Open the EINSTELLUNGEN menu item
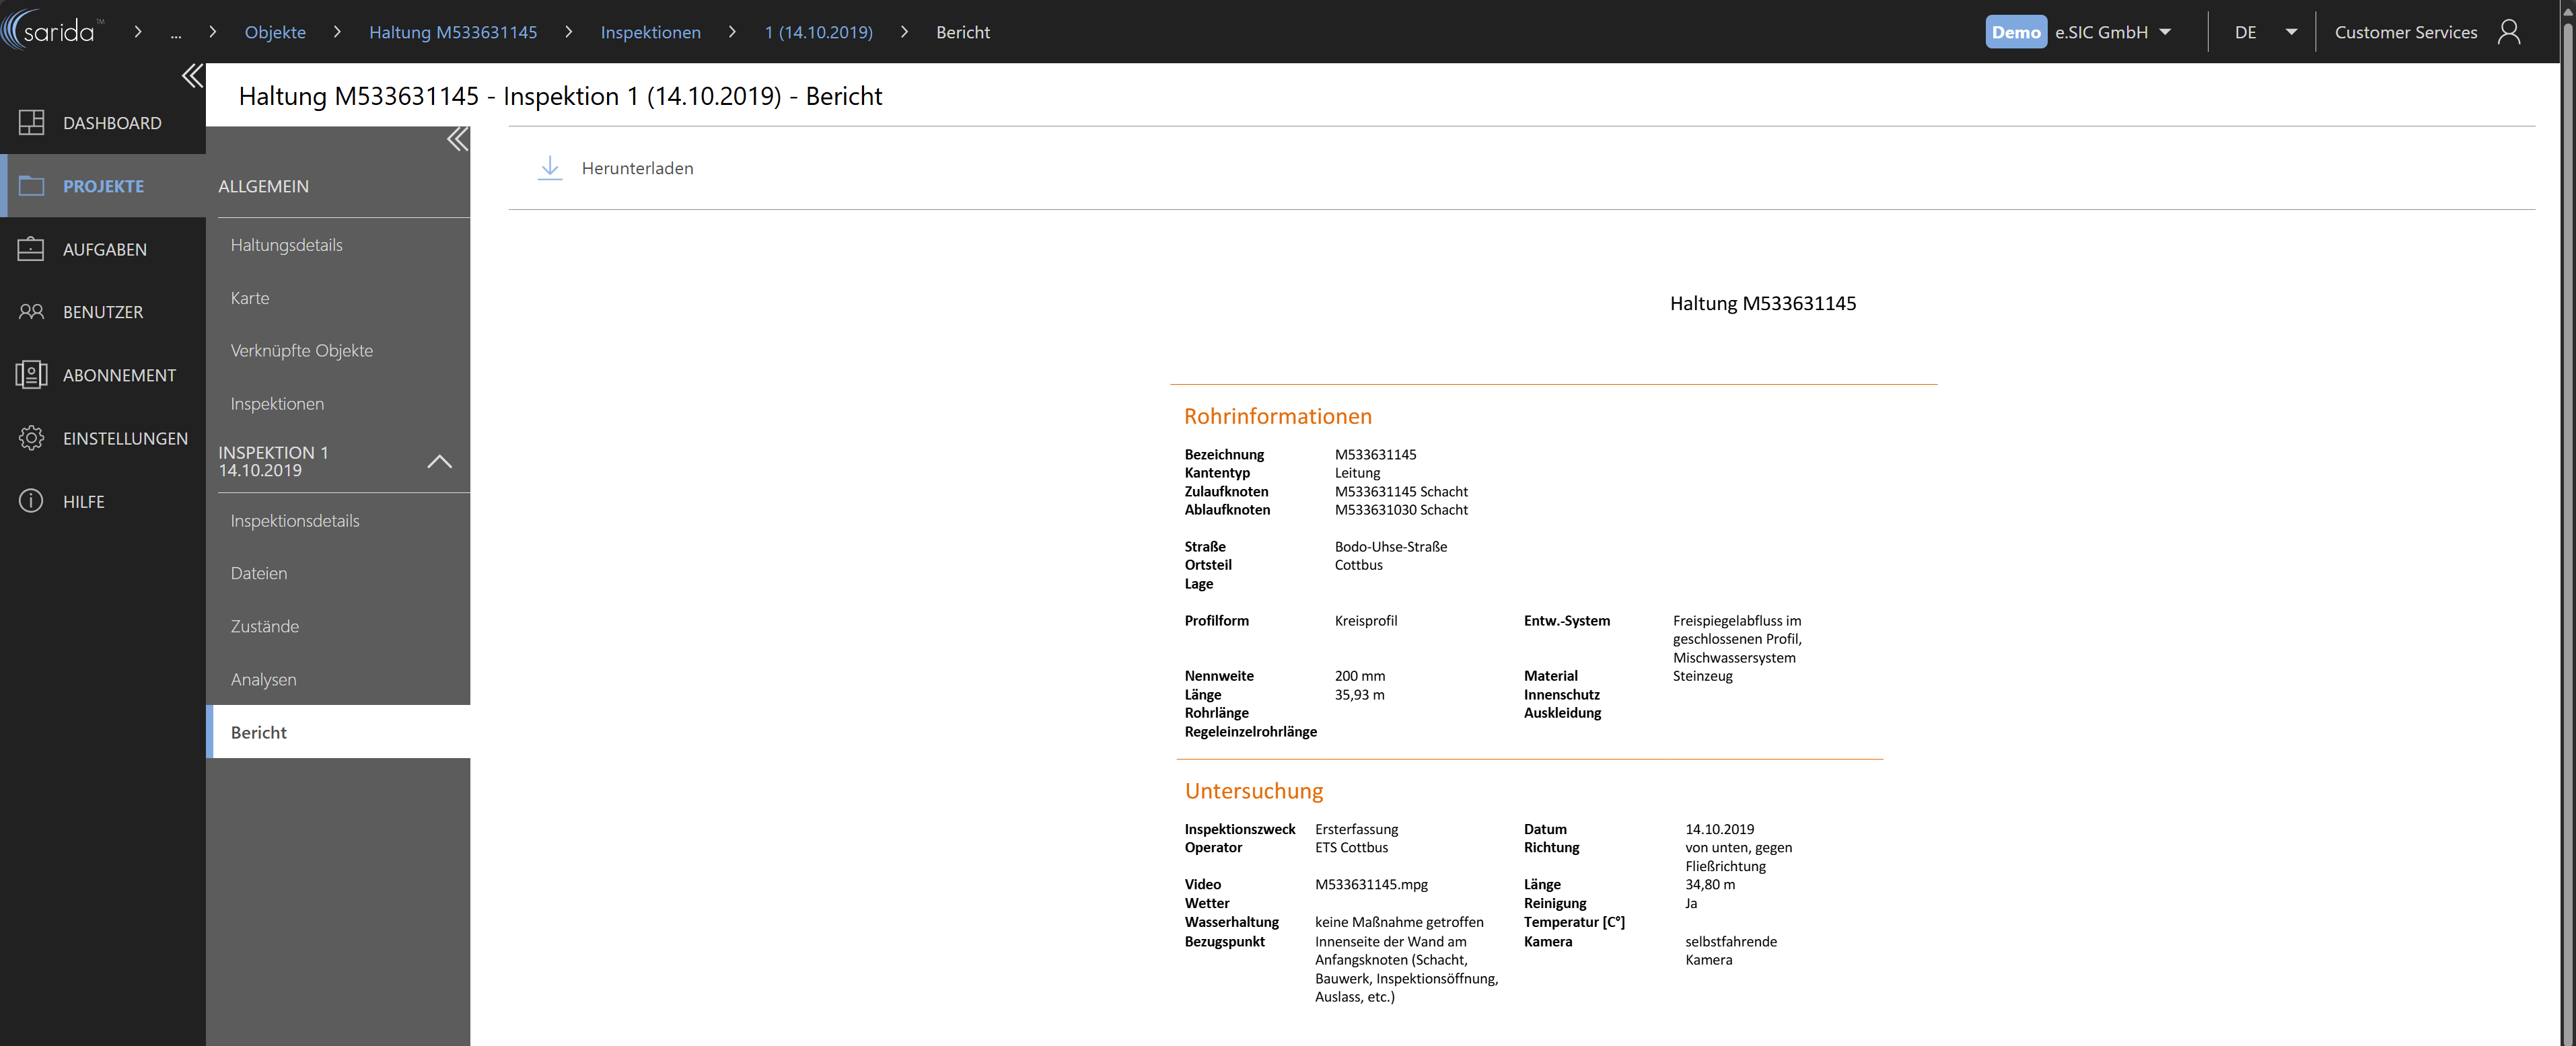 [103, 437]
